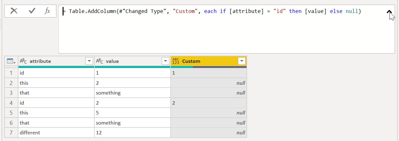Click Custom cell '1' in row 1

tap(209, 73)
